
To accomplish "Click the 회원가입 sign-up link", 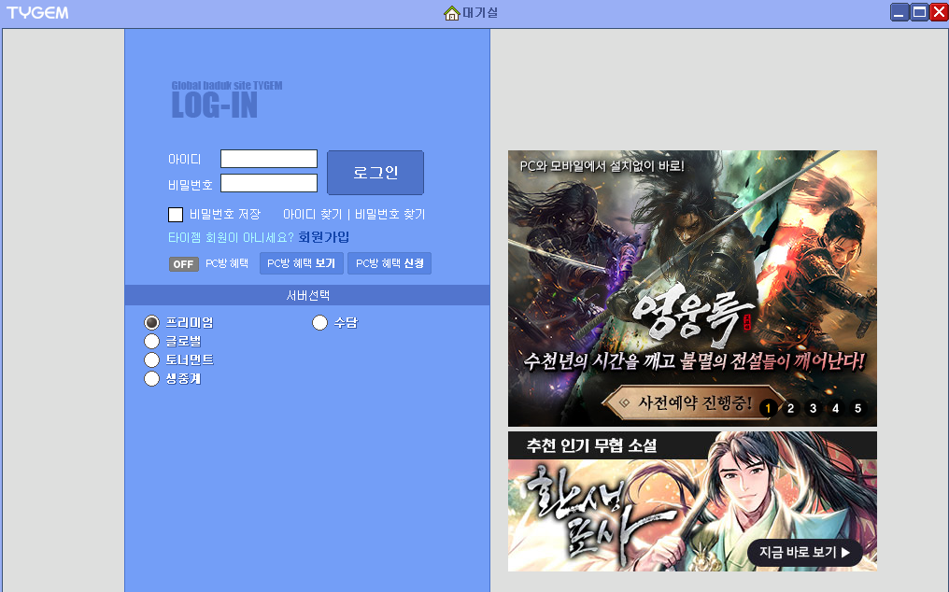I will click(324, 237).
